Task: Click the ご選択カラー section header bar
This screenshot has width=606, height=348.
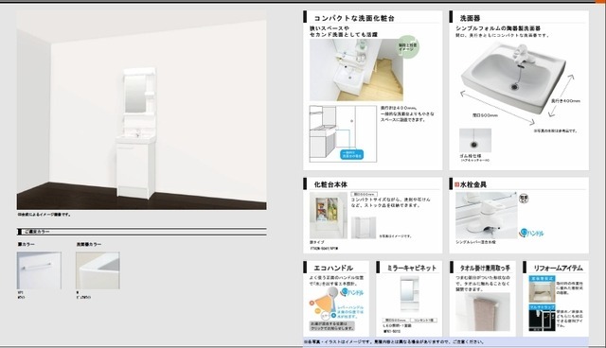Action: click(142, 232)
